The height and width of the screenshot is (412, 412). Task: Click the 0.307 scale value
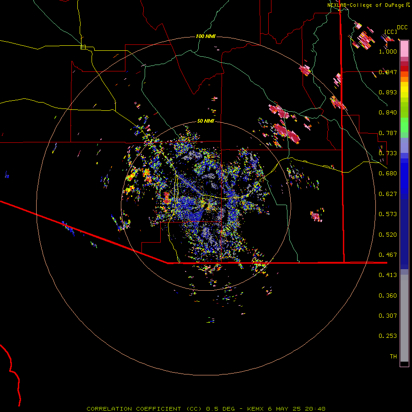388,316
